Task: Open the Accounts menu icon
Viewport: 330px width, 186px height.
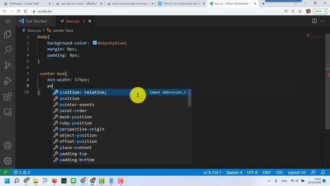Action: pos(8,146)
